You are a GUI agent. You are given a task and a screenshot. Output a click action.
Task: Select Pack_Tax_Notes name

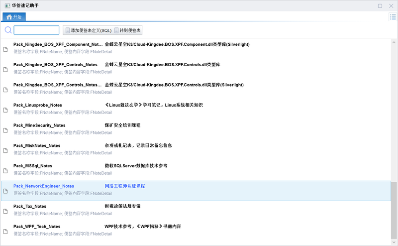click(x=30, y=206)
